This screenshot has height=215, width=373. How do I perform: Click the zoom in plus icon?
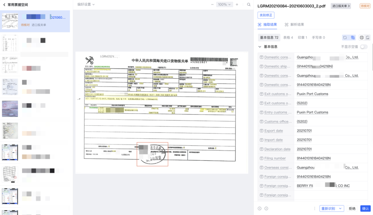pyautogui.click(x=237, y=4)
